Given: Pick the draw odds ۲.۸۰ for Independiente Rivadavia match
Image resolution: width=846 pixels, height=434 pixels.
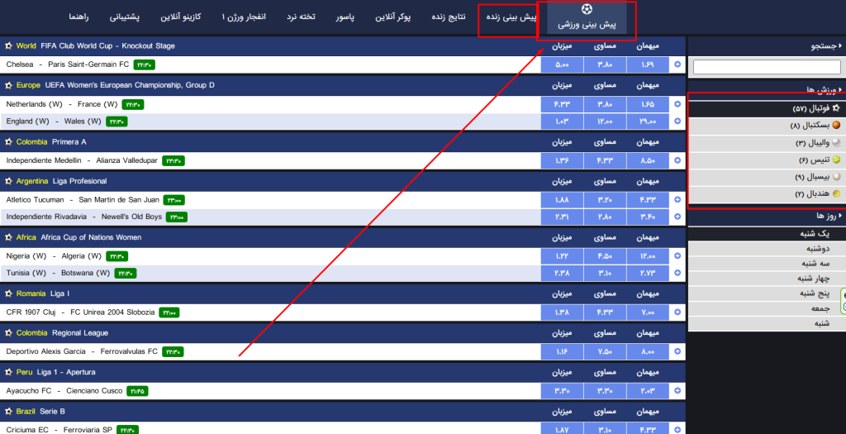Looking at the screenshot, I should point(605,217).
